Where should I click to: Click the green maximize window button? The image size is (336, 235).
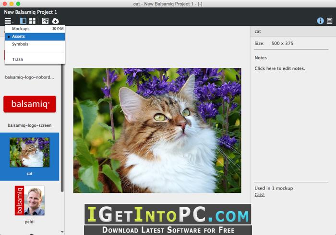click(x=18, y=4)
